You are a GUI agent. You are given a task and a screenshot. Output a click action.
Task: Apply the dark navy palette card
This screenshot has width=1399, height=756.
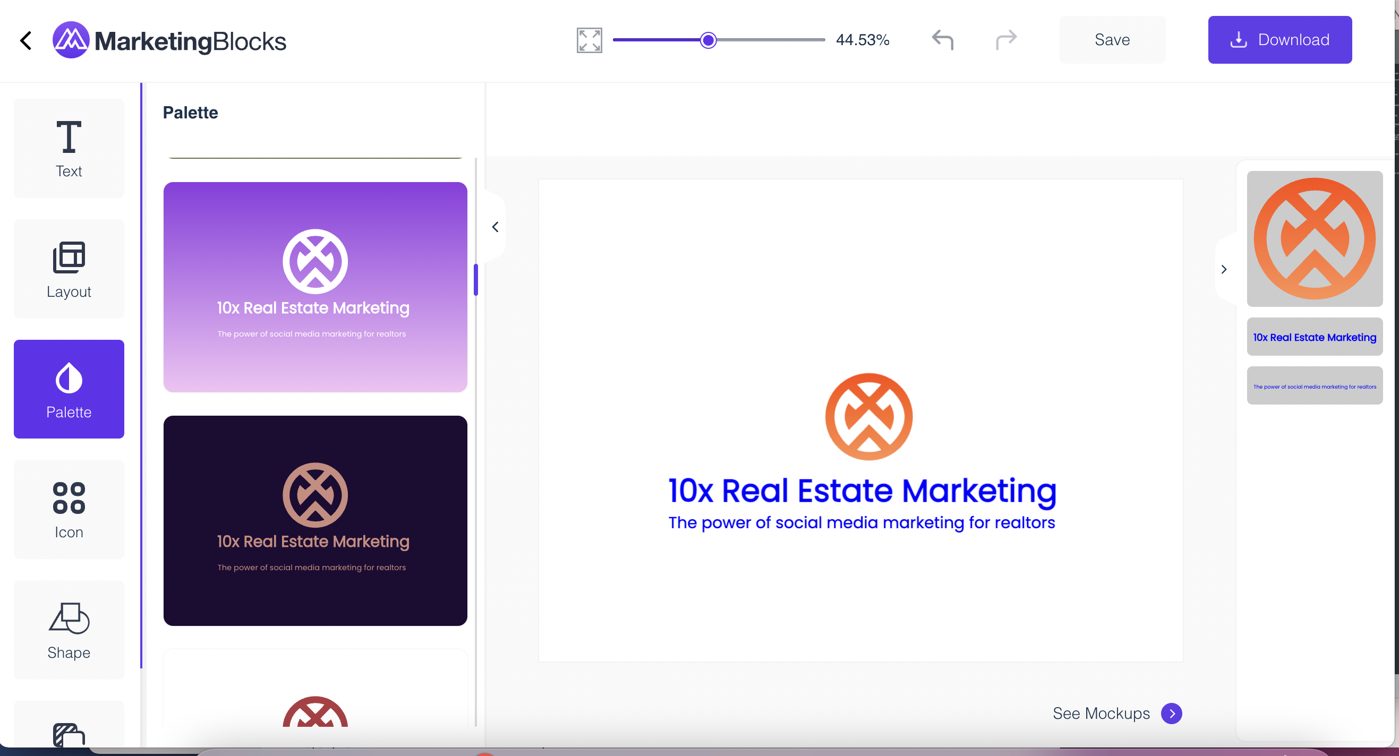315,521
